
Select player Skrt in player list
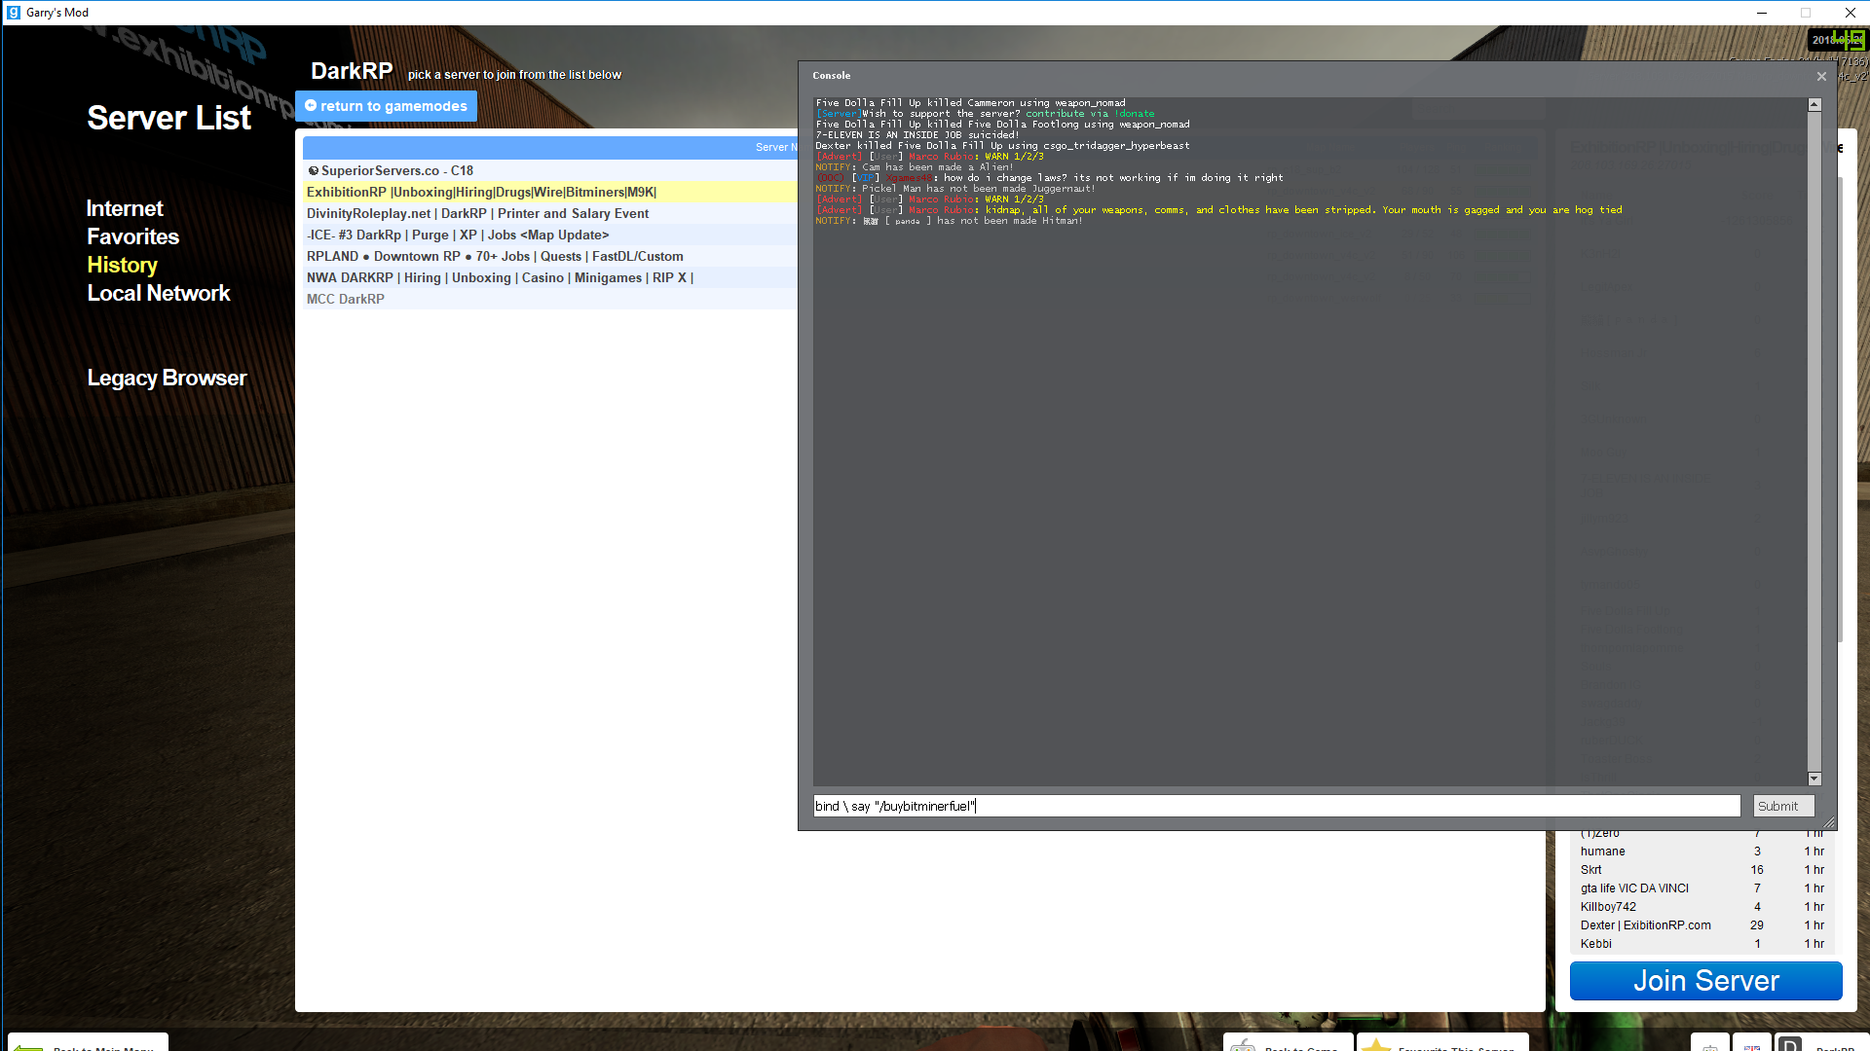[x=1702, y=870]
